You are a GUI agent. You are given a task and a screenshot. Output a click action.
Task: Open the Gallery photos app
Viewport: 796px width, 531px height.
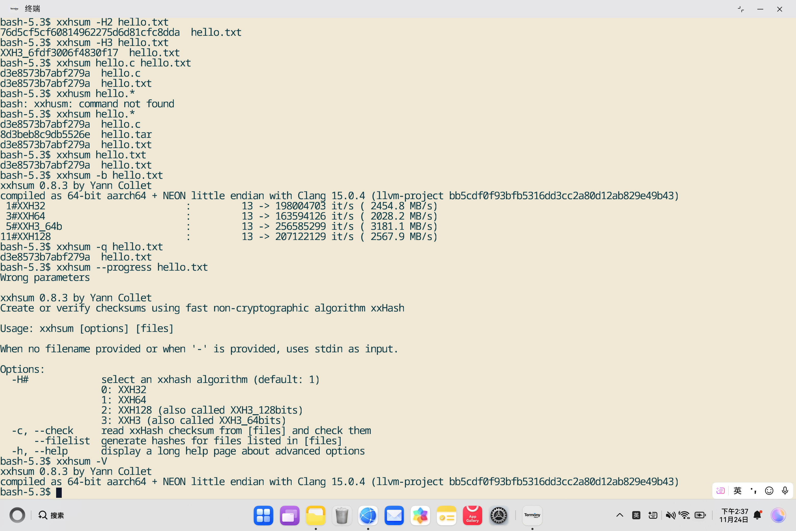click(x=420, y=515)
